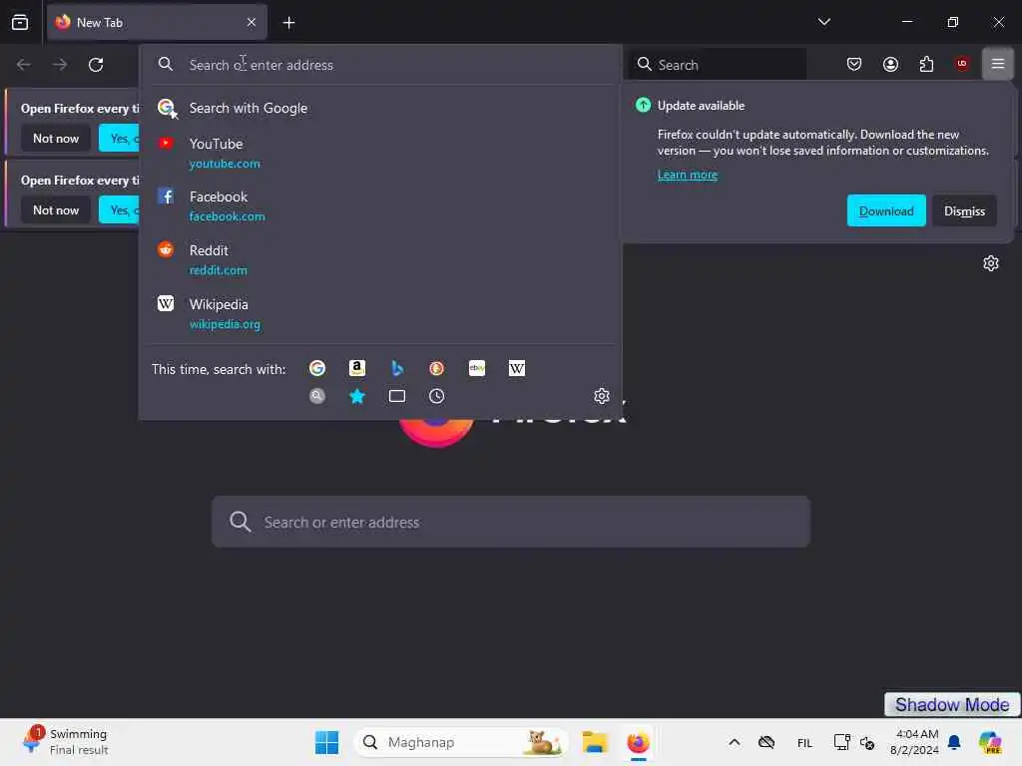Open Firefox View icon in tab bar
Viewport: 1022px width, 766px height.
[20, 22]
